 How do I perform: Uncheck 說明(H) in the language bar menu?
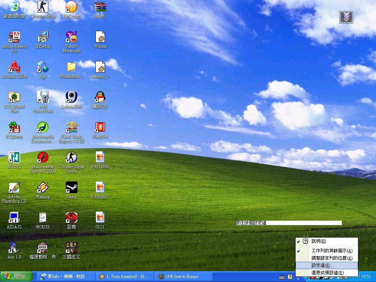coord(326,242)
